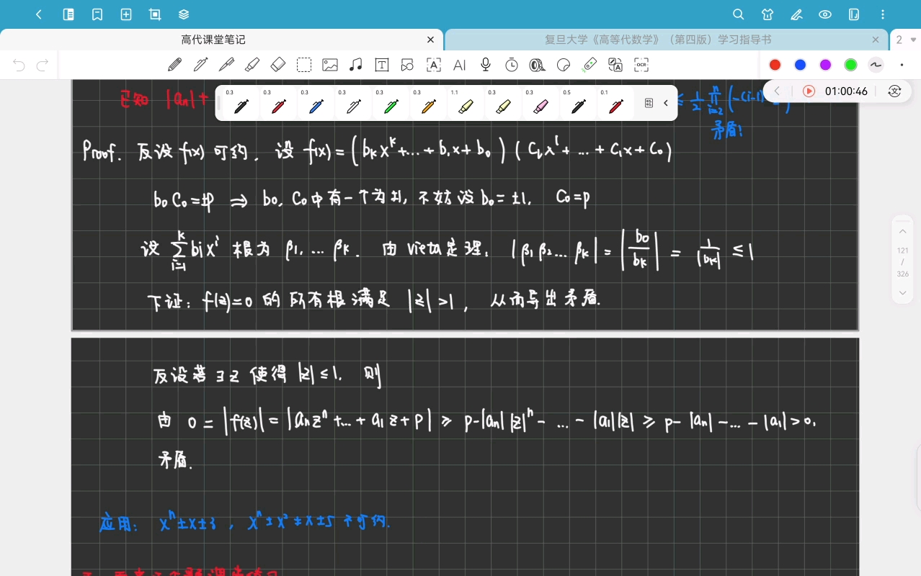The width and height of the screenshot is (921, 576).
Task: Add a new page
Action: (x=126, y=14)
